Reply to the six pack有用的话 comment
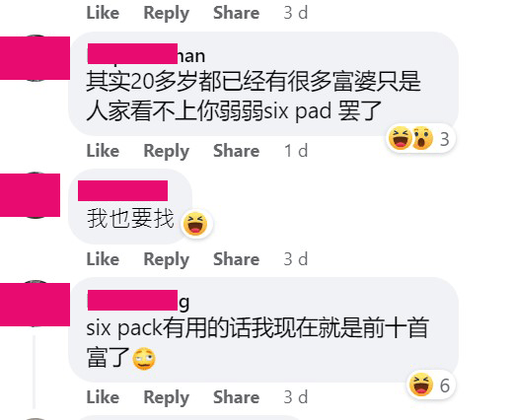Viewport: 513px width, 420px height. click(x=167, y=397)
